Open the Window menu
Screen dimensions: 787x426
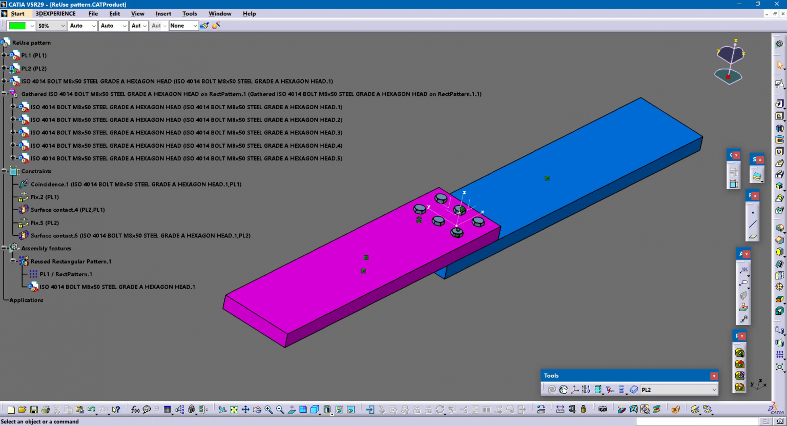coord(220,14)
